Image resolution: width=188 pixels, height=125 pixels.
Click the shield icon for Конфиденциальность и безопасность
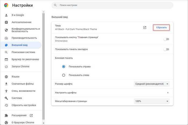pyautogui.click(x=6, y=30)
